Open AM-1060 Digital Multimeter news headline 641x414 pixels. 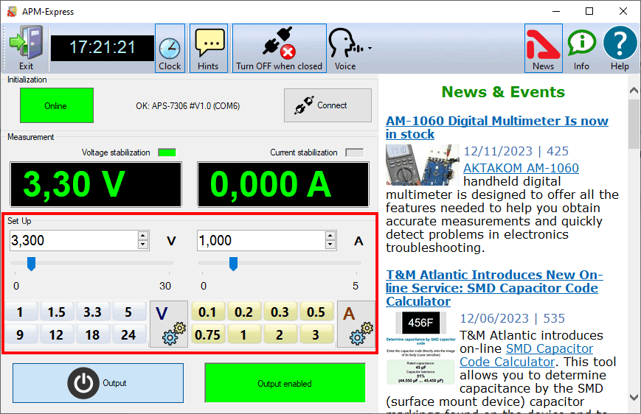pyautogui.click(x=497, y=127)
